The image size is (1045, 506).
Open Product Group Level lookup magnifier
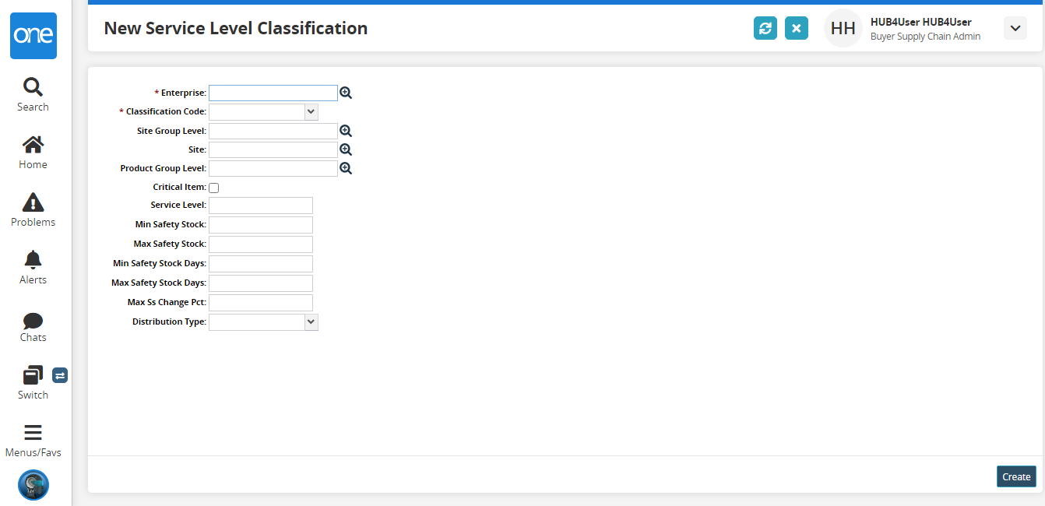346,168
